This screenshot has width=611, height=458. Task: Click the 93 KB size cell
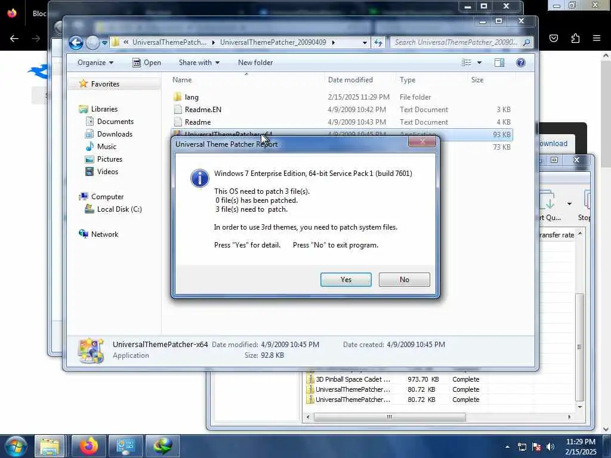(501, 134)
